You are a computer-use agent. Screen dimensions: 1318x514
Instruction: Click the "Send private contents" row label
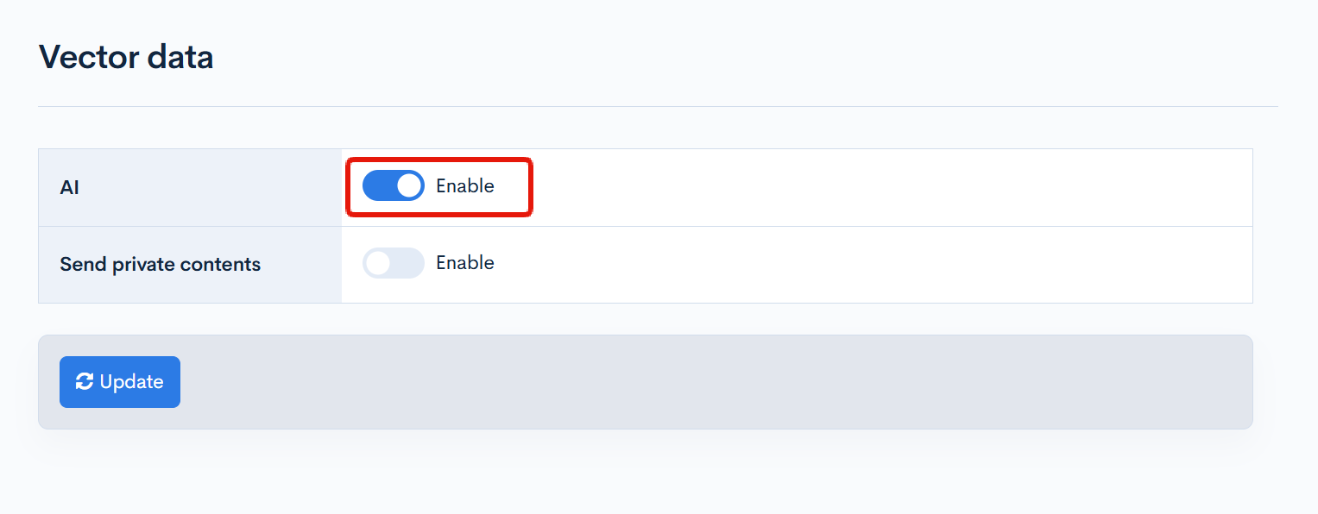160,265
